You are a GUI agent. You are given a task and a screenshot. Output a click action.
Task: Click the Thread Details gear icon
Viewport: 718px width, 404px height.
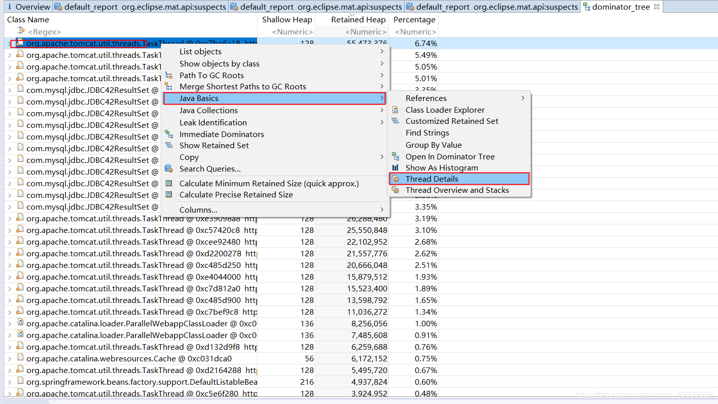click(396, 179)
